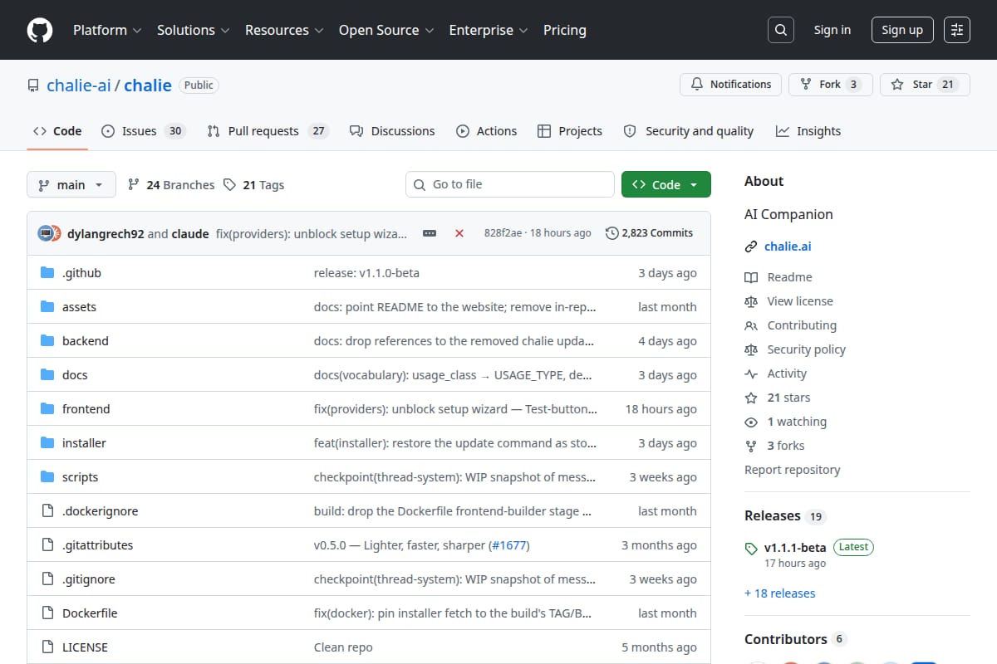Expand the Resources navigation menu
The image size is (997, 664).
283,30
